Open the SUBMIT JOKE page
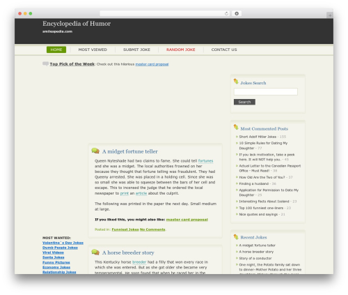 [x=136, y=50]
